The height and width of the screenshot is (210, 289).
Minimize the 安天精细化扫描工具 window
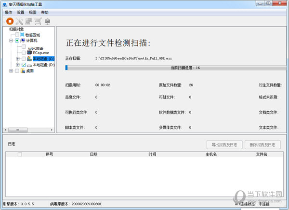(260, 3)
